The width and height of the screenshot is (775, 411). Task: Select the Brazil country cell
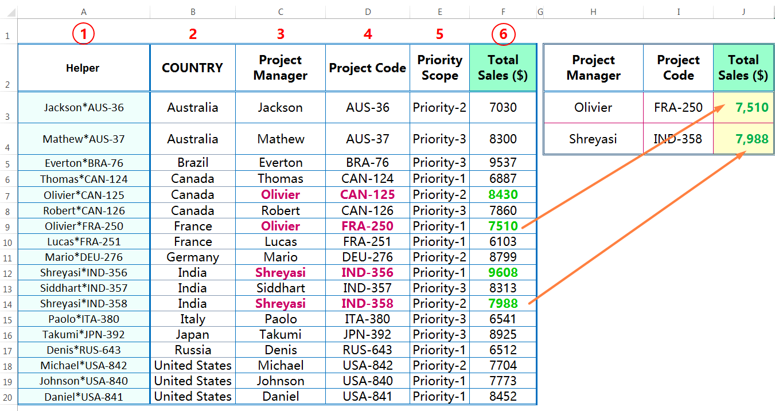point(193,163)
